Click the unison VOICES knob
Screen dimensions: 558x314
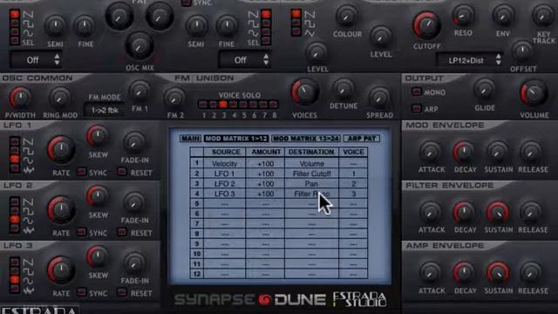304,92
